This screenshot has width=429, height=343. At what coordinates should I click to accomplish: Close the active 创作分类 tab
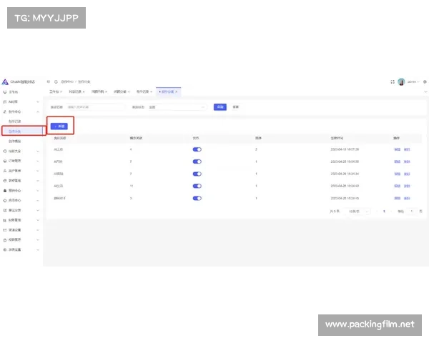[x=177, y=92]
